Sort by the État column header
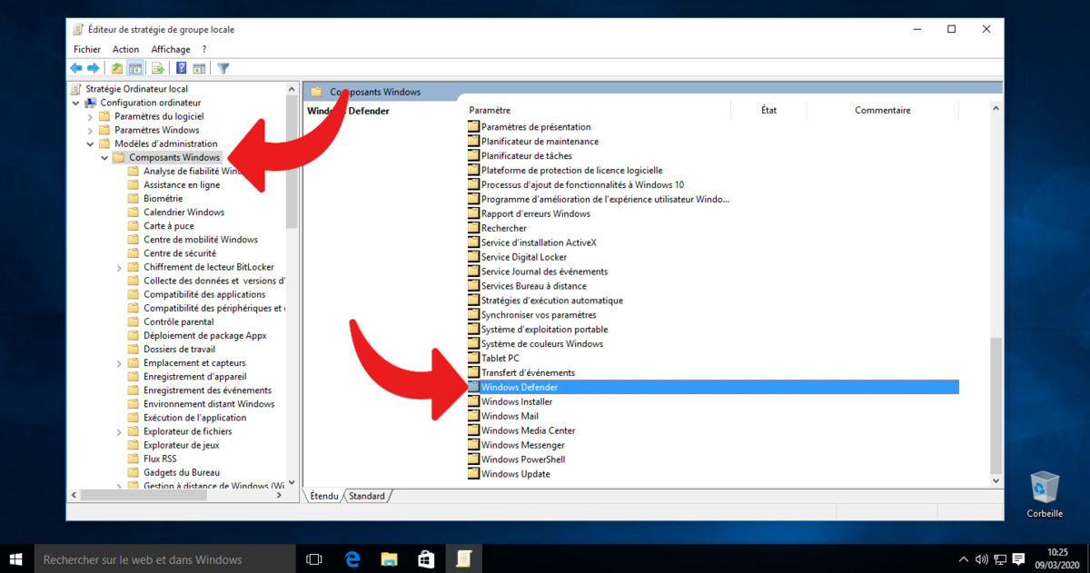Image resolution: width=1090 pixels, height=573 pixels. pyautogui.click(x=769, y=110)
